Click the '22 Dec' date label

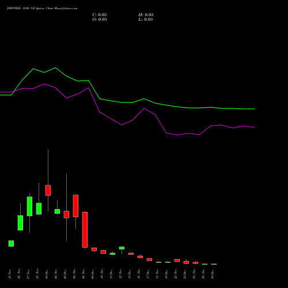click(x=176, y=274)
